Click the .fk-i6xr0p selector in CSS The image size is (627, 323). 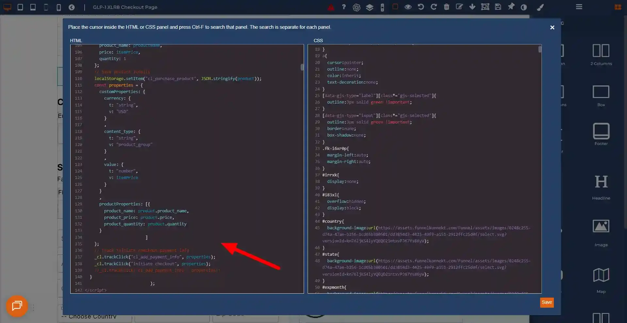336,149
